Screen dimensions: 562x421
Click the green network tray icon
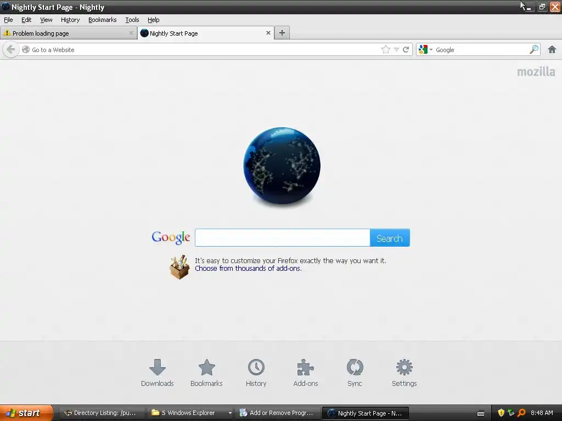click(x=511, y=413)
